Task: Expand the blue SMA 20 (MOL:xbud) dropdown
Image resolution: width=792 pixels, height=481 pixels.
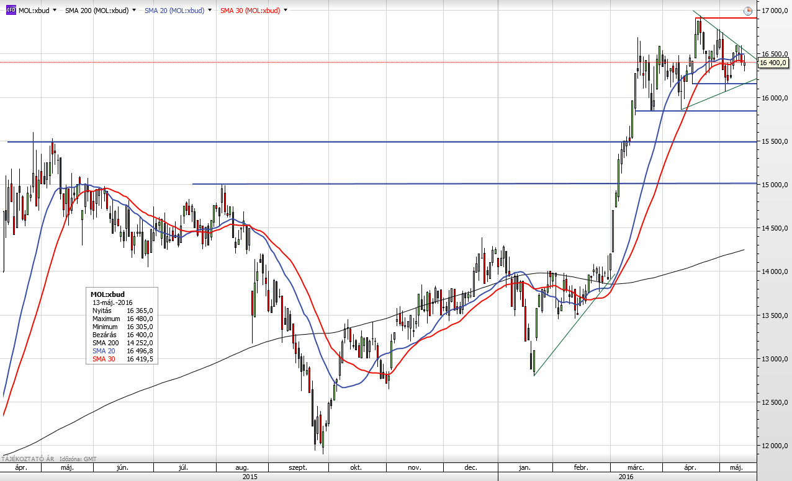Action: pos(210,11)
